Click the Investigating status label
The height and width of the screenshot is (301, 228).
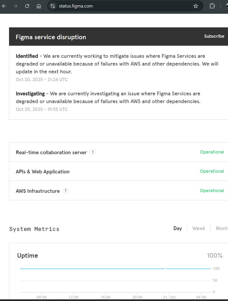click(30, 94)
